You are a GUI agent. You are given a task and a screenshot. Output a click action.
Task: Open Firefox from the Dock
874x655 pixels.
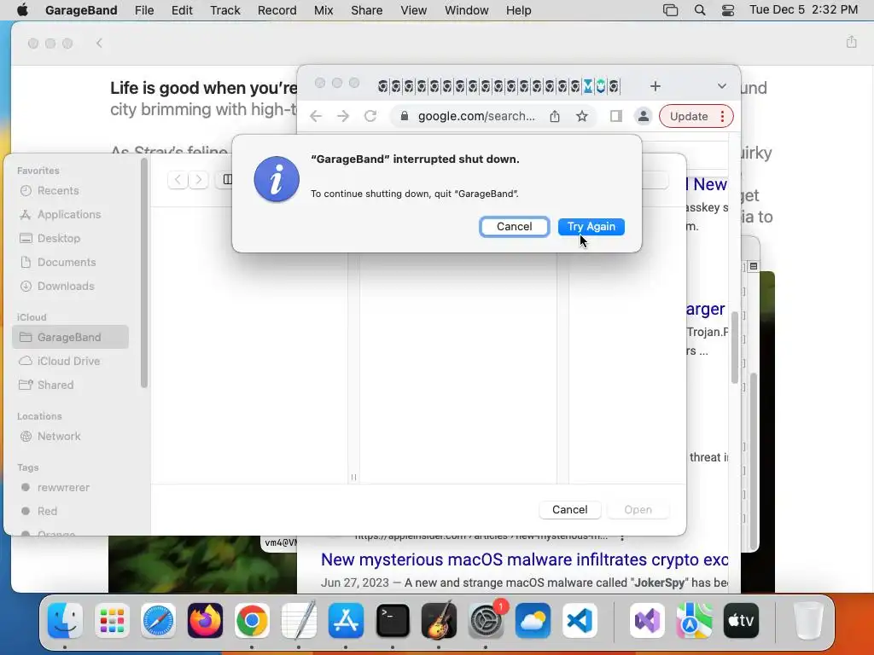coord(205,621)
